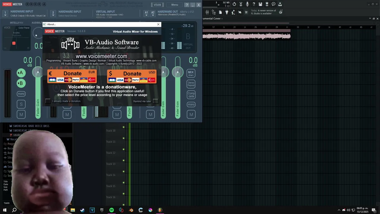Click the first strip Fader Gain slider
Screen dimensions: 380x214
pos(38,87)
